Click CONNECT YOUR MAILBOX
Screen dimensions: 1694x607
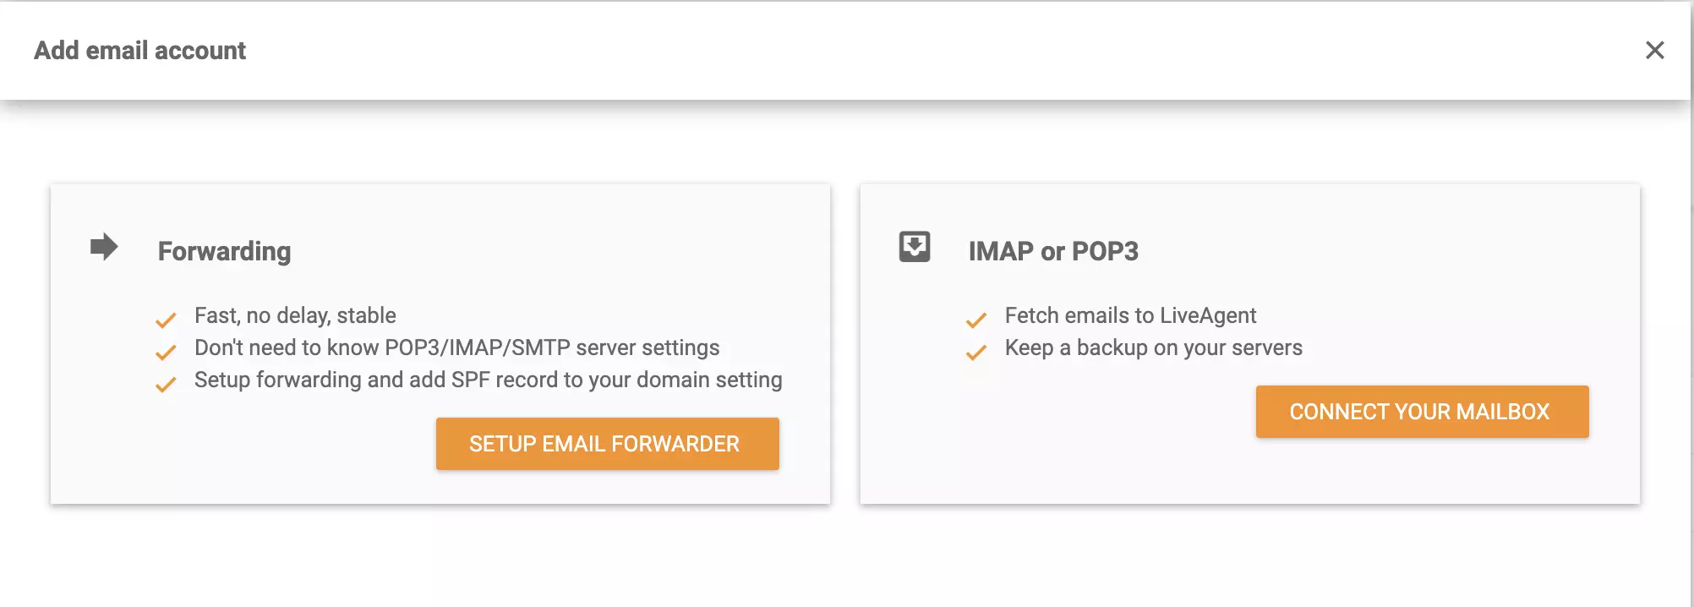pyautogui.click(x=1423, y=412)
